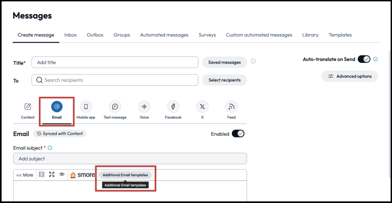Choose the Text message channel icon
392x203 pixels.
(x=115, y=107)
